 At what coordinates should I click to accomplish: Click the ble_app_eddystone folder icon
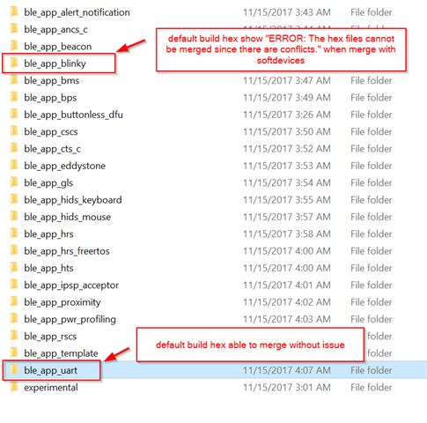point(13,166)
